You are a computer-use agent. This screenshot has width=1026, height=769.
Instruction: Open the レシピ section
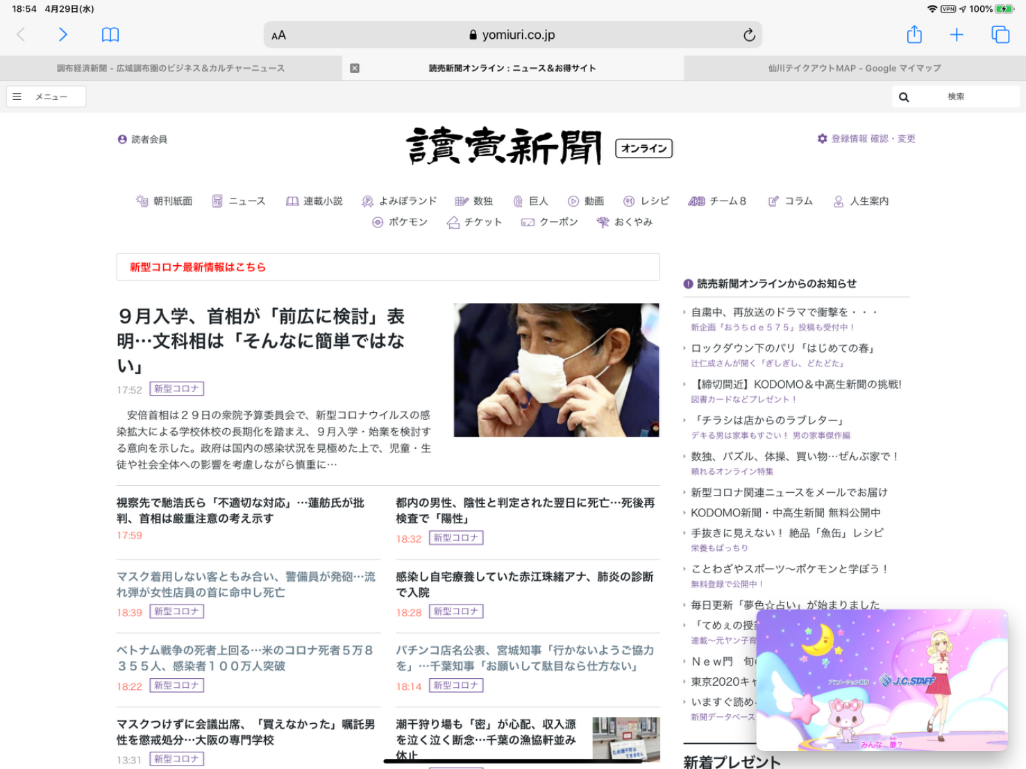click(646, 201)
